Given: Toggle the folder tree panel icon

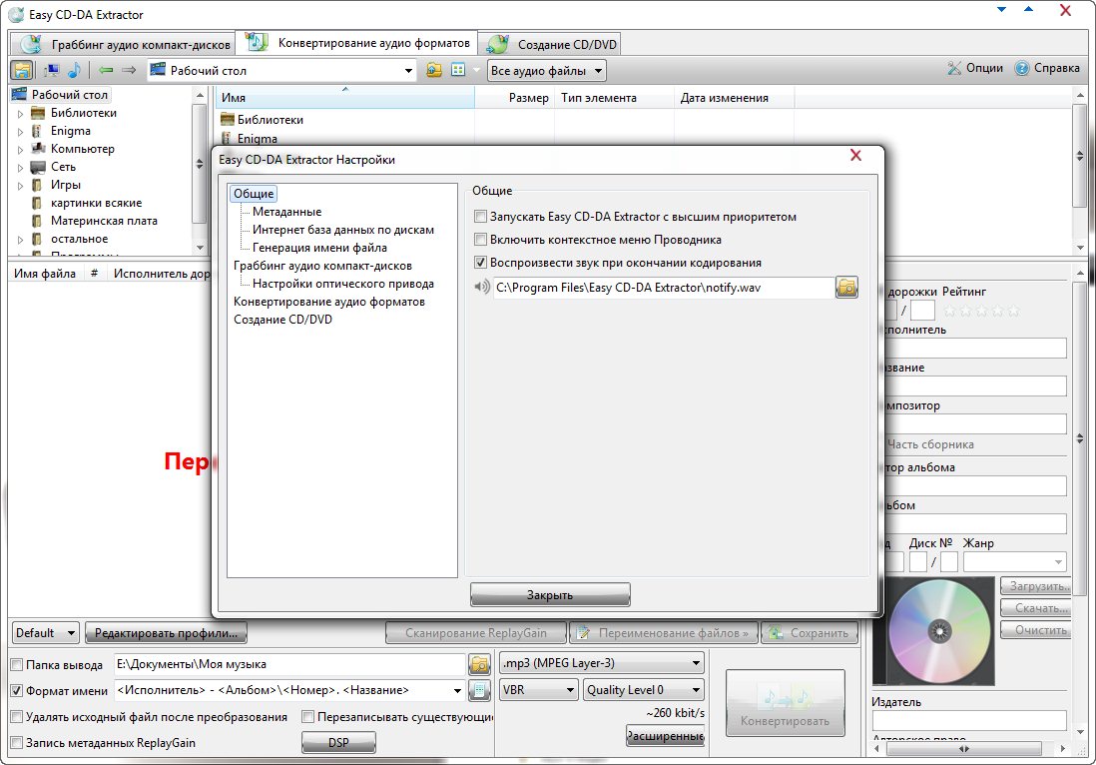Looking at the screenshot, I should (22, 70).
